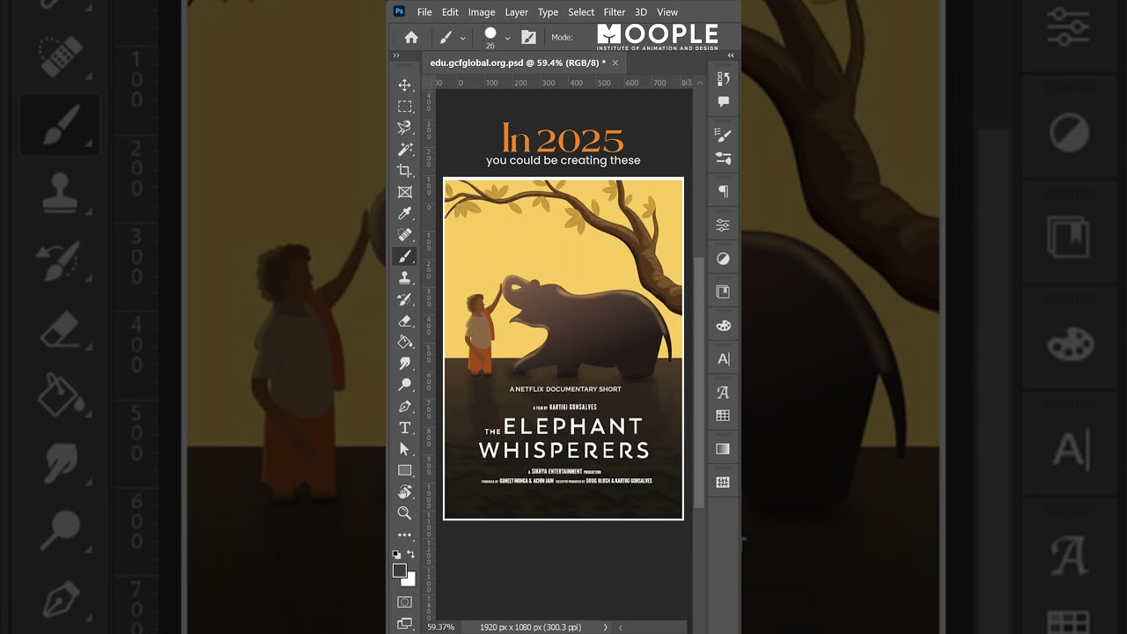Open the Brush Settings panel icon
The width and height of the screenshot is (1127, 634).
tap(724, 136)
